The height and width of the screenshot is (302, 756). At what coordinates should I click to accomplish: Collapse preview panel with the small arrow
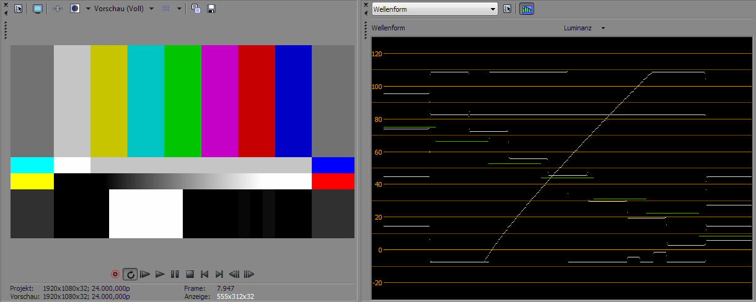(6, 13)
